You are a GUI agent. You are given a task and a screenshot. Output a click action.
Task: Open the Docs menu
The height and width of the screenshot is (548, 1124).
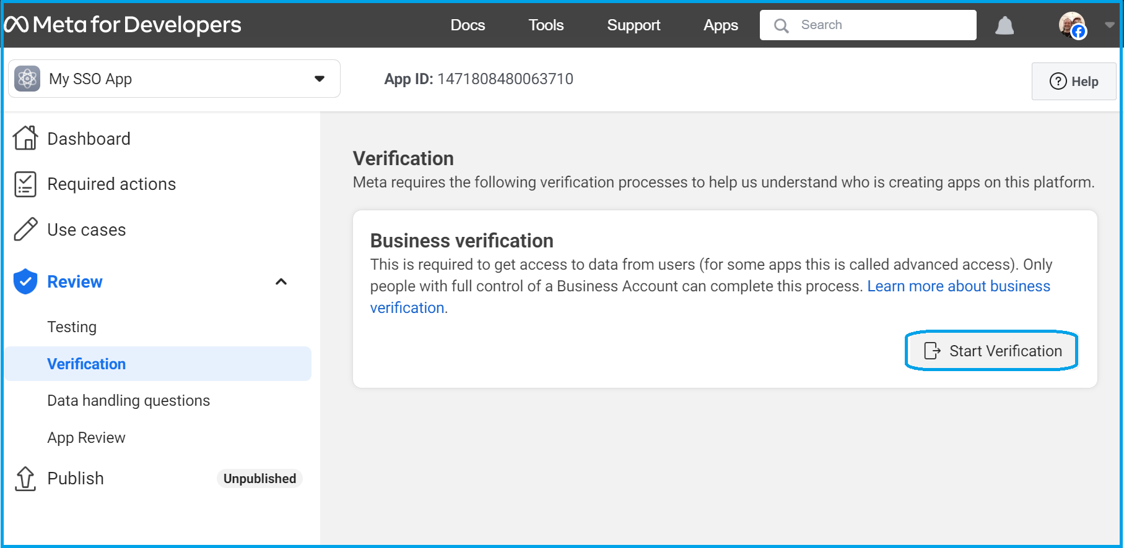click(468, 25)
